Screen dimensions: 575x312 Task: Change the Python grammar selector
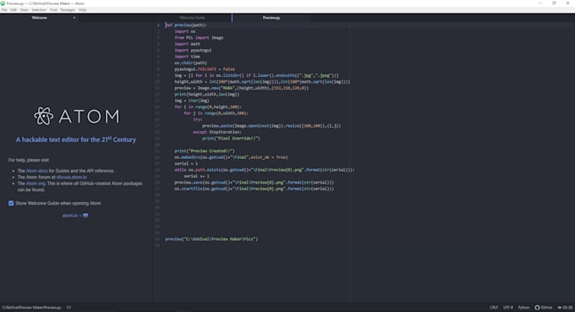[x=523, y=308]
